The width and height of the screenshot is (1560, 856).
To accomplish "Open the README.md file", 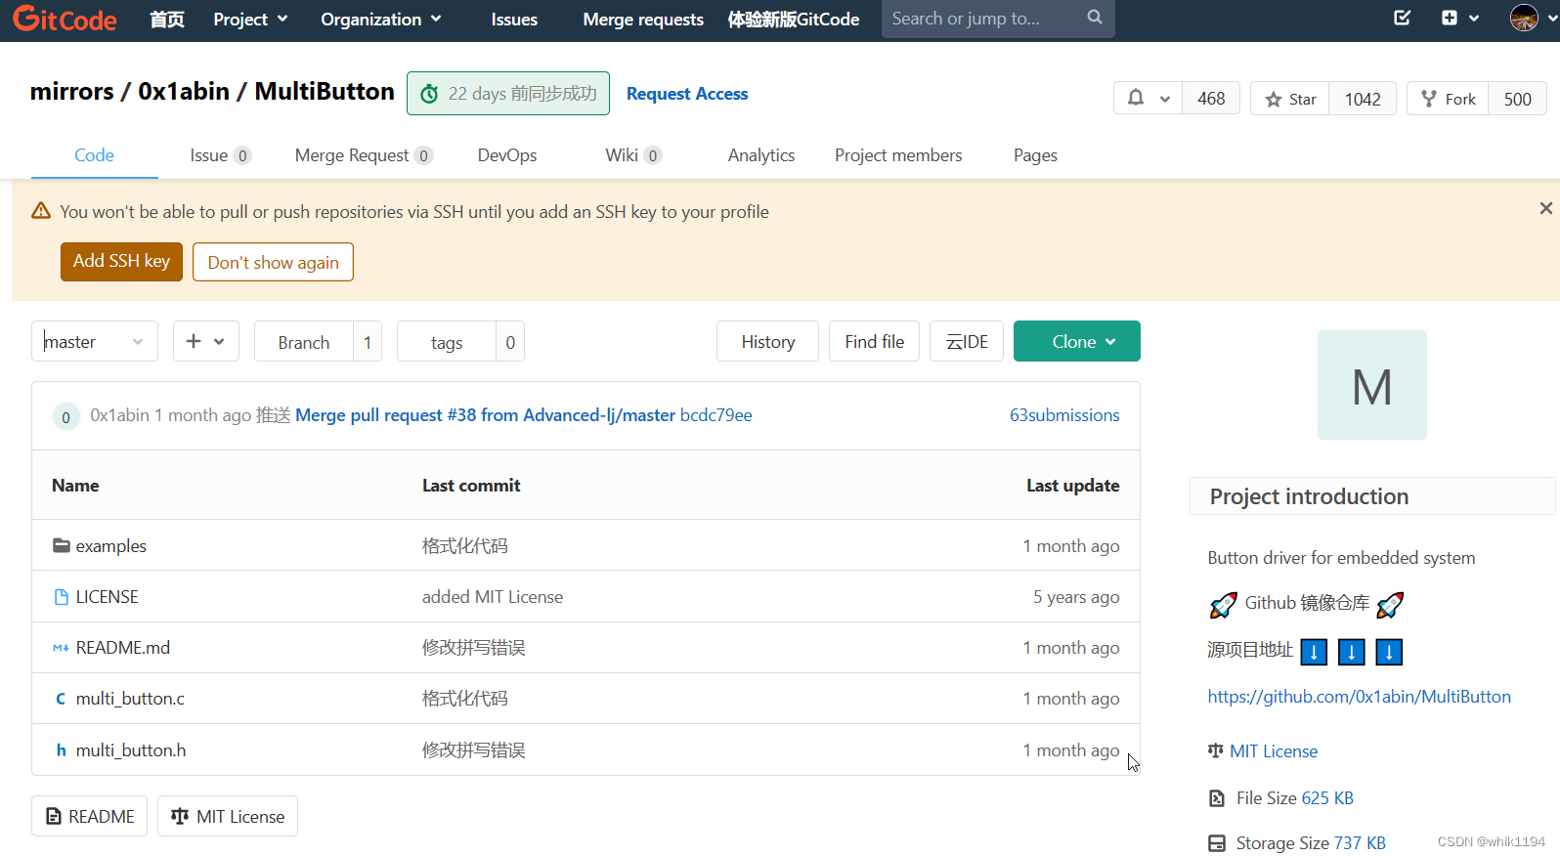I will pos(122,648).
